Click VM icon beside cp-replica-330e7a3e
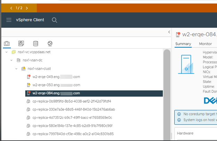 click(29, 110)
